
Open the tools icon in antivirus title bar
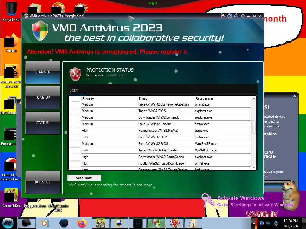click(x=223, y=16)
